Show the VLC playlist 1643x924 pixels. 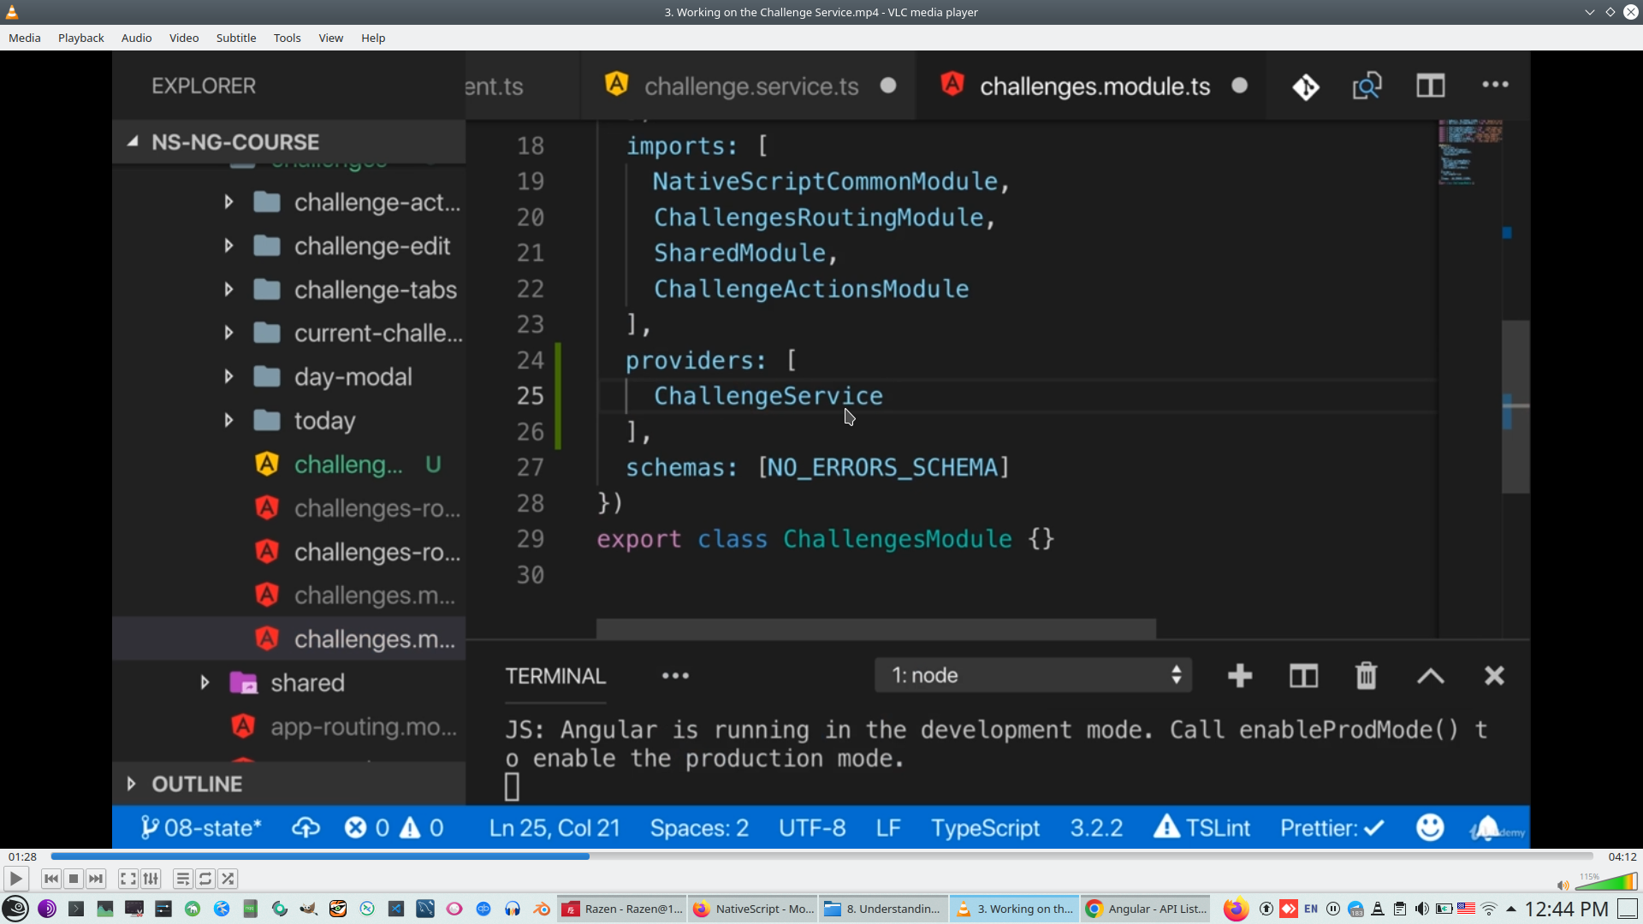[182, 879]
